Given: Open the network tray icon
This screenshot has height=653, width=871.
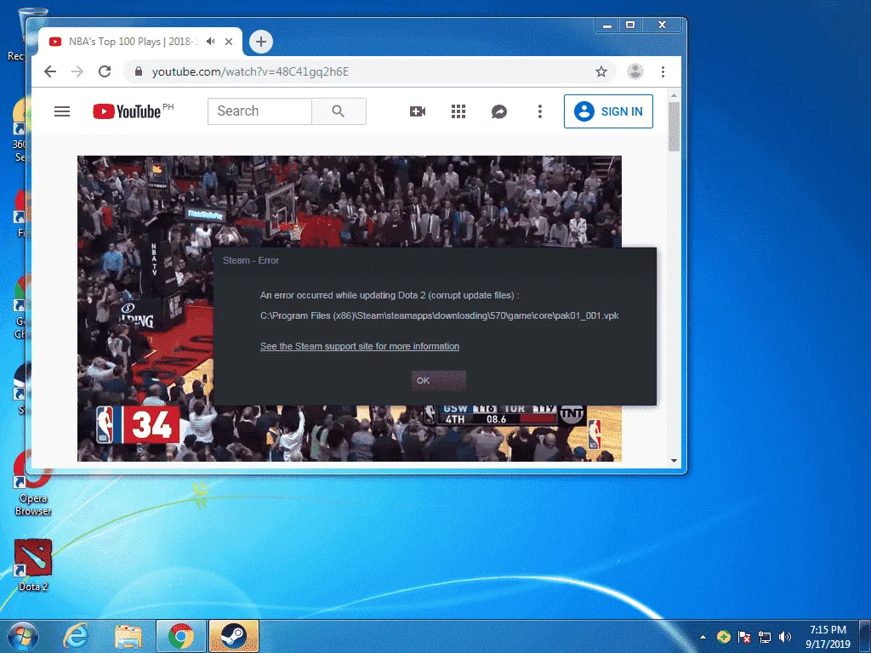Looking at the screenshot, I should tap(765, 637).
